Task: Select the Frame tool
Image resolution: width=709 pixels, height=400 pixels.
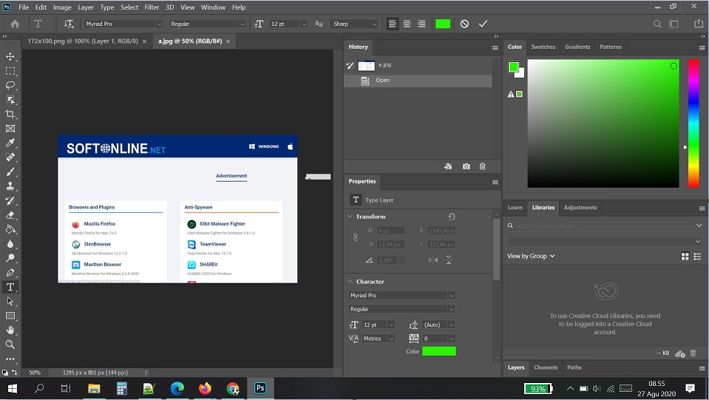Action: [10, 129]
